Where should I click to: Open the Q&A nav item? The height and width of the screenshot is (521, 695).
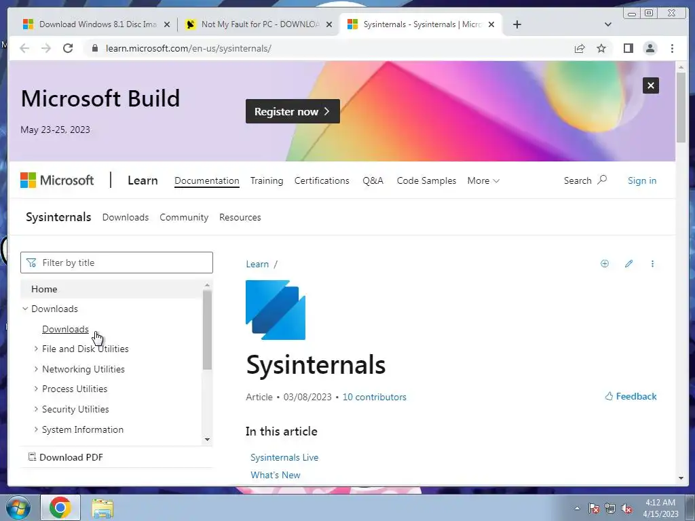[373, 180]
